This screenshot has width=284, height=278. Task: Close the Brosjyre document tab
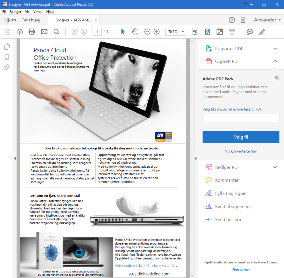pyautogui.click(x=96, y=20)
